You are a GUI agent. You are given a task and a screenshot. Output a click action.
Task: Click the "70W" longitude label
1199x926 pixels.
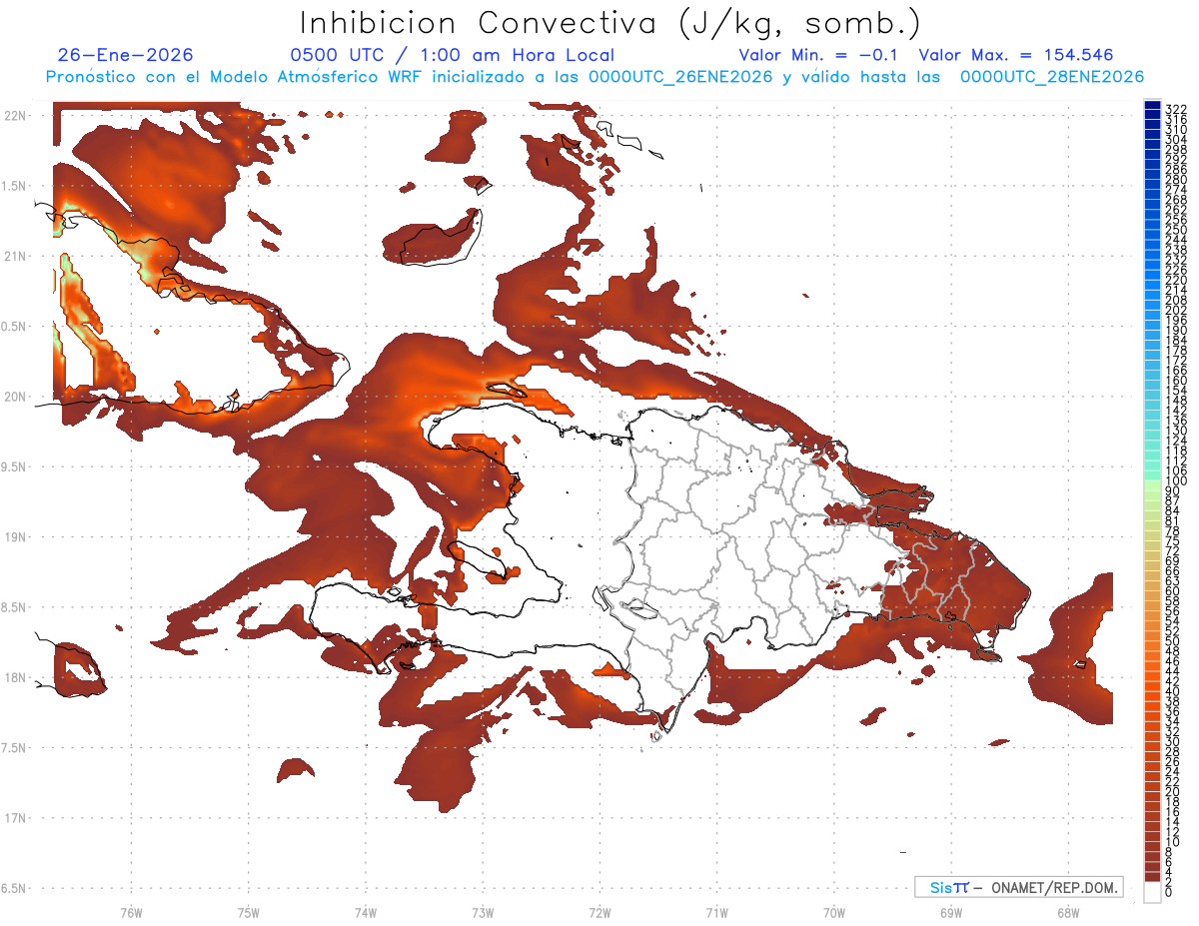(833, 913)
